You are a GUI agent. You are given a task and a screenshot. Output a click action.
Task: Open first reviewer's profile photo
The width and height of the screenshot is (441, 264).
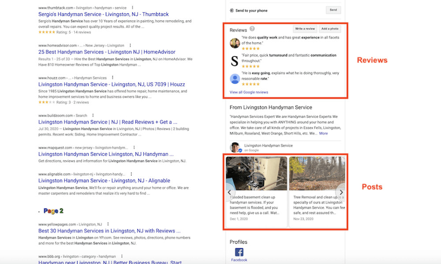(235, 43)
